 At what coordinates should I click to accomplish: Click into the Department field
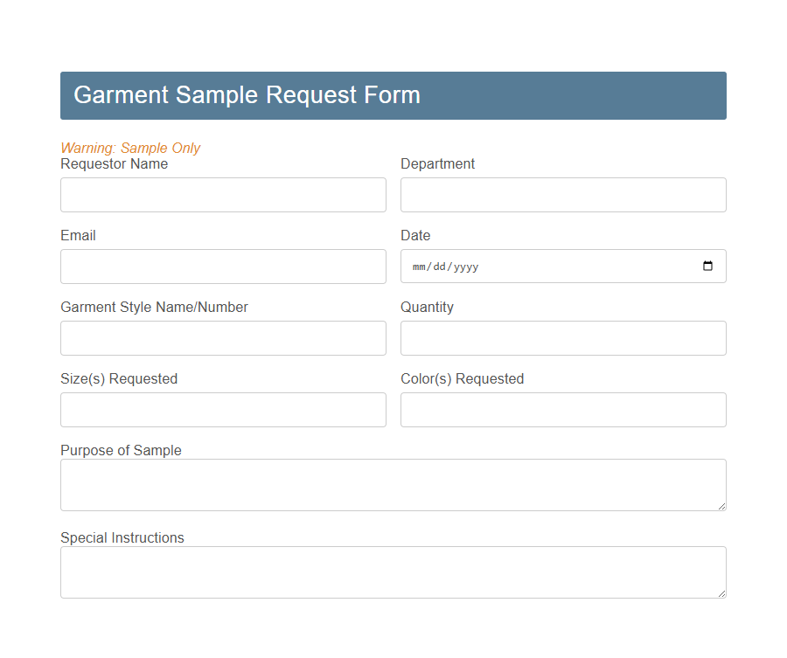click(x=563, y=195)
